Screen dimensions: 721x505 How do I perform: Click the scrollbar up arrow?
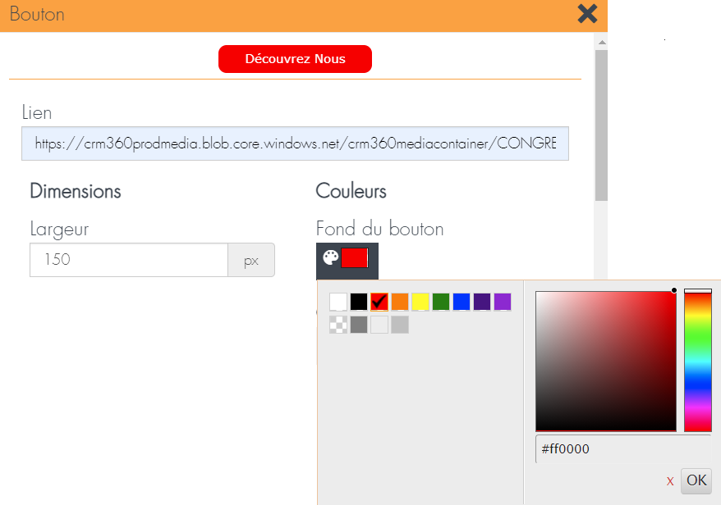[x=601, y=43]
